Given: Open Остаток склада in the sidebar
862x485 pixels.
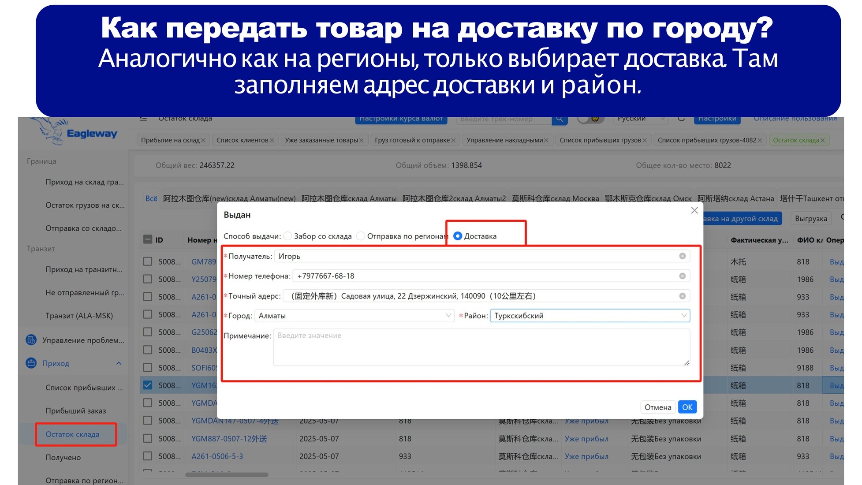Looking at the screenshot, I should (72, 434).
